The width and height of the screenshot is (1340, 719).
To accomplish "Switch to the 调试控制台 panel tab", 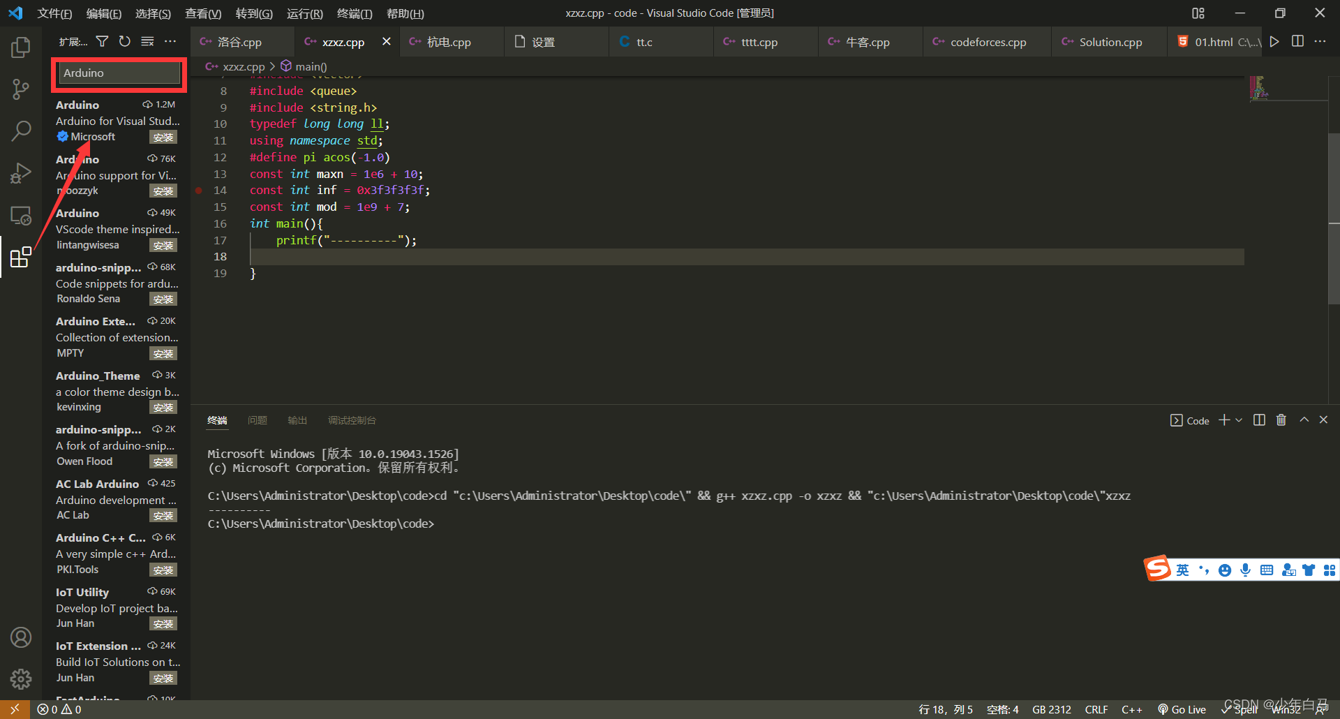I will click(352, 420).
